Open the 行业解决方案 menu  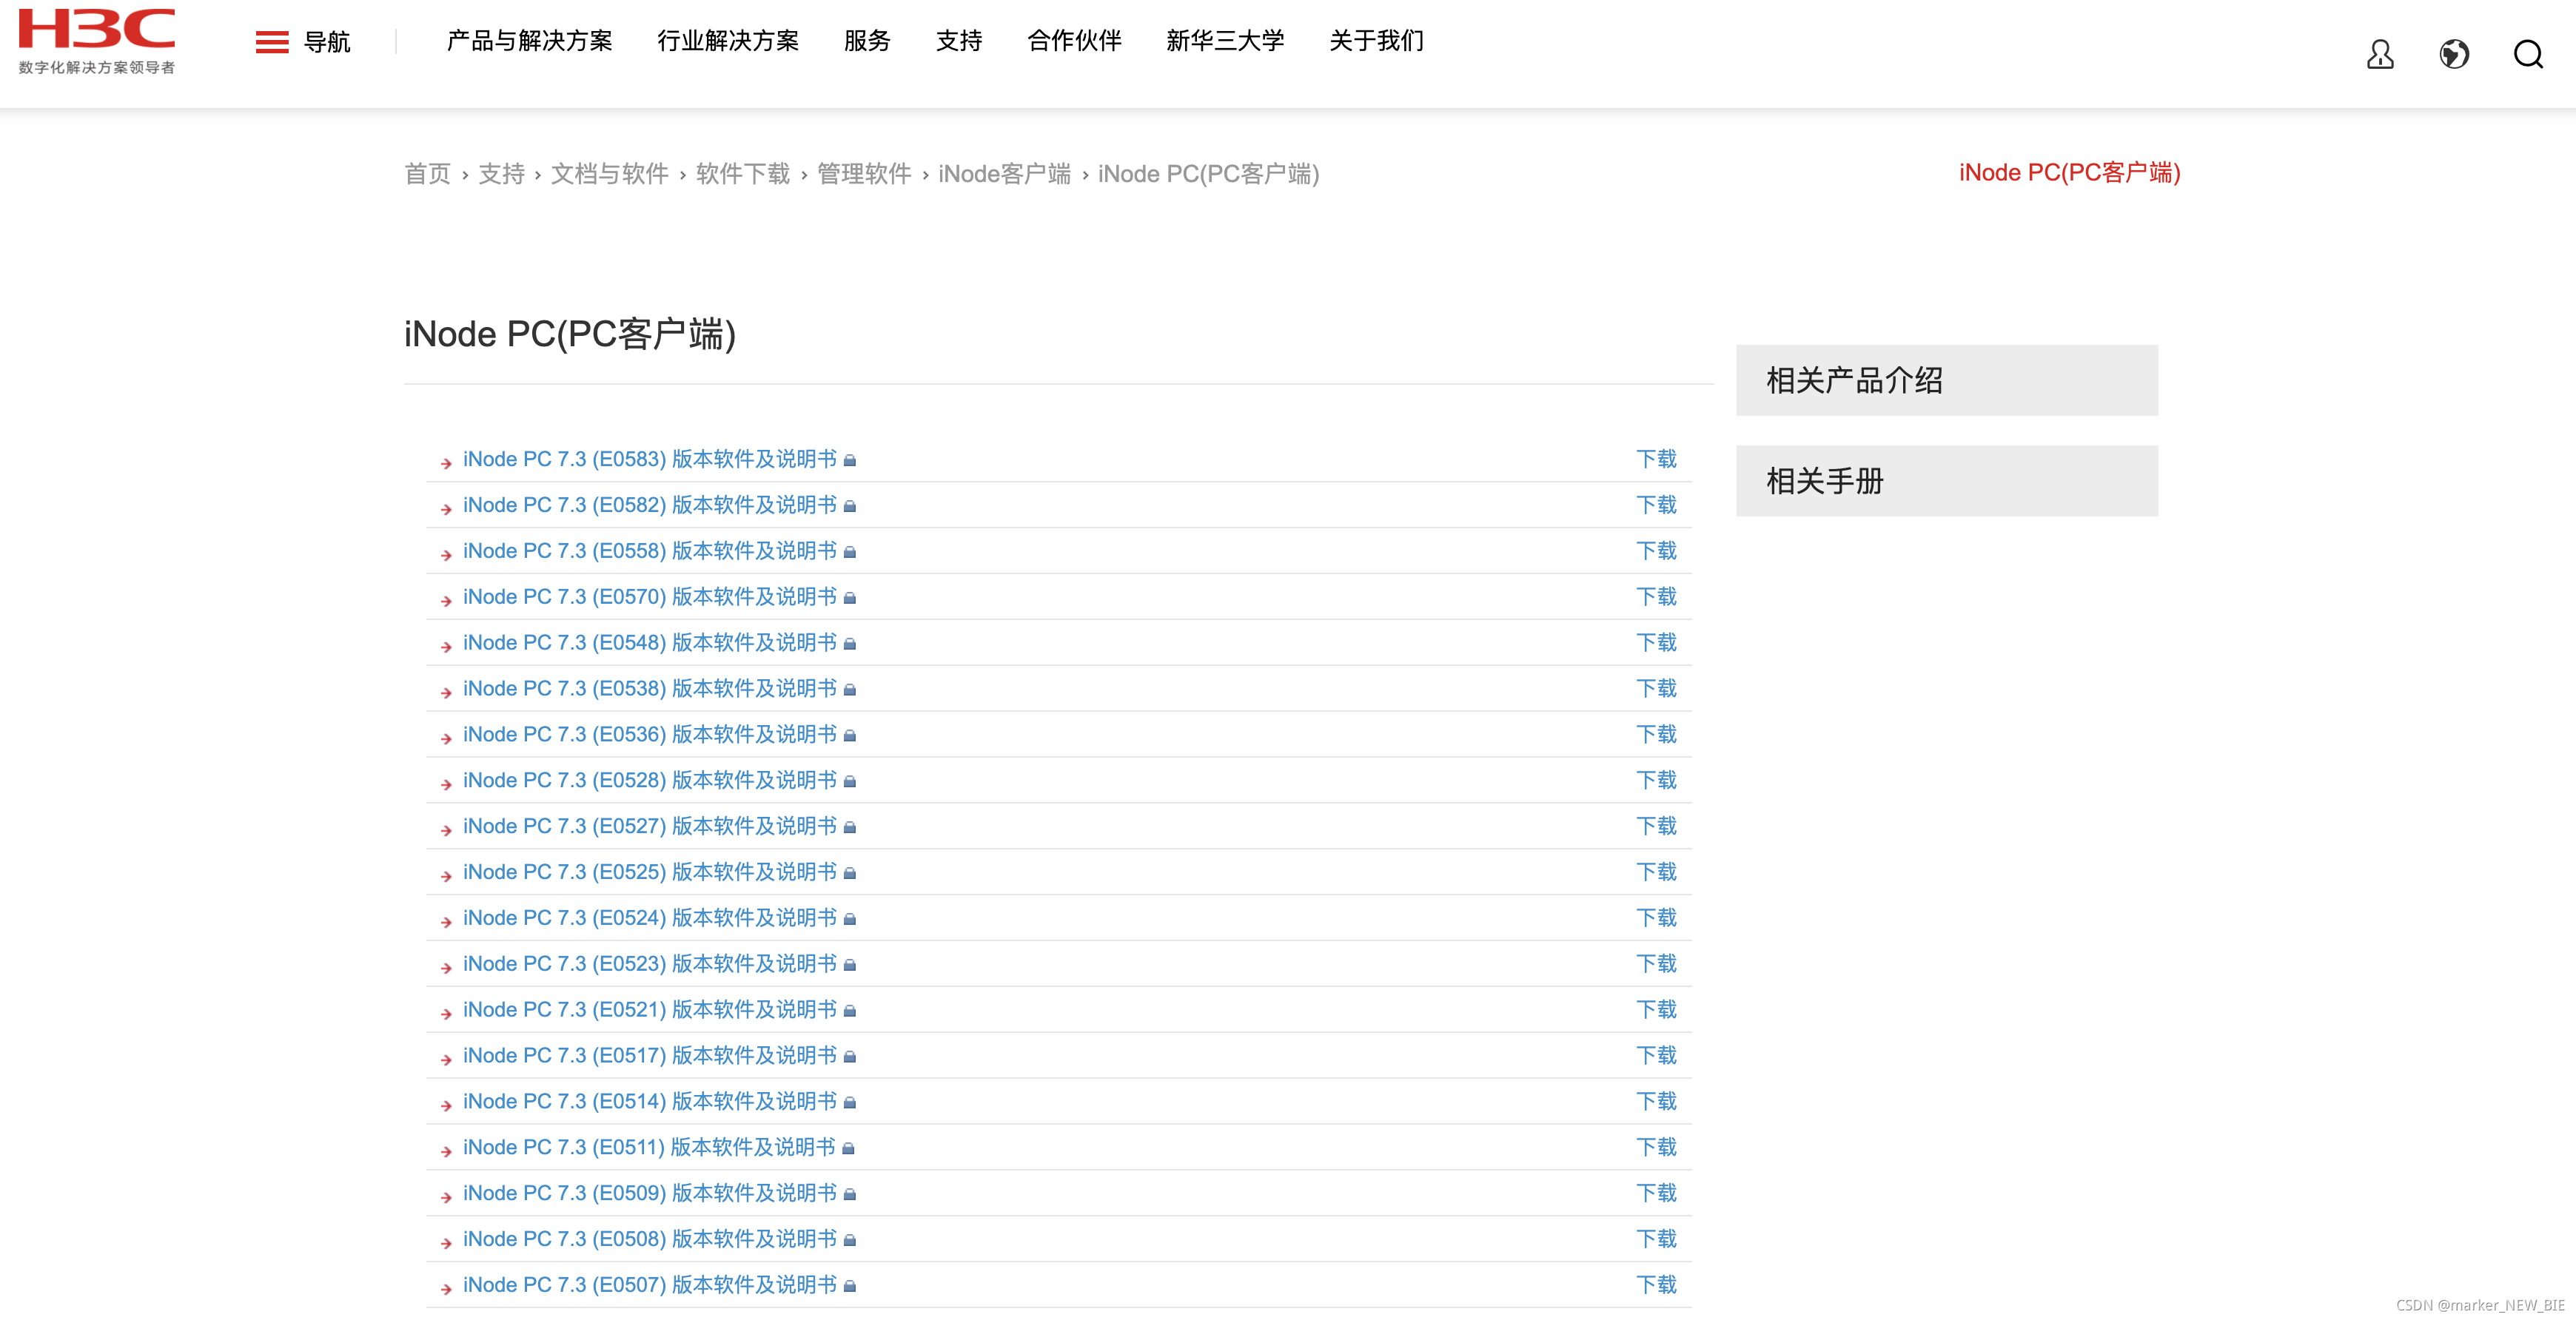(x=728, y=41)
